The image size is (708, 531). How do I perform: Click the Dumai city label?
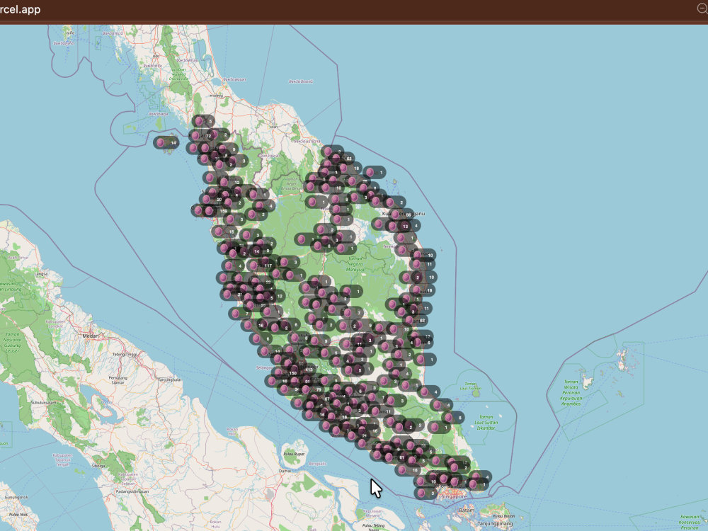285,471
